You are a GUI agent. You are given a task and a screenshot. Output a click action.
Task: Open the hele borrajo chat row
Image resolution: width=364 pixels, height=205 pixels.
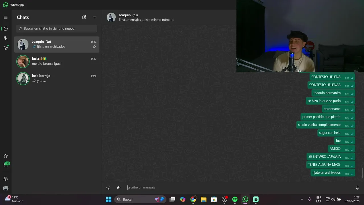(x=57, y=79)
